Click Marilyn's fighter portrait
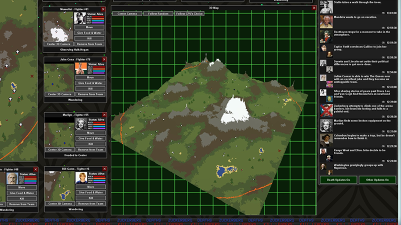 point(80,123)
